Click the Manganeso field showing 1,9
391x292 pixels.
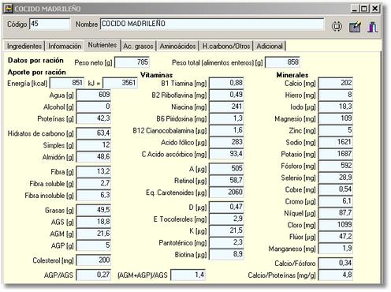pos(336,249)
